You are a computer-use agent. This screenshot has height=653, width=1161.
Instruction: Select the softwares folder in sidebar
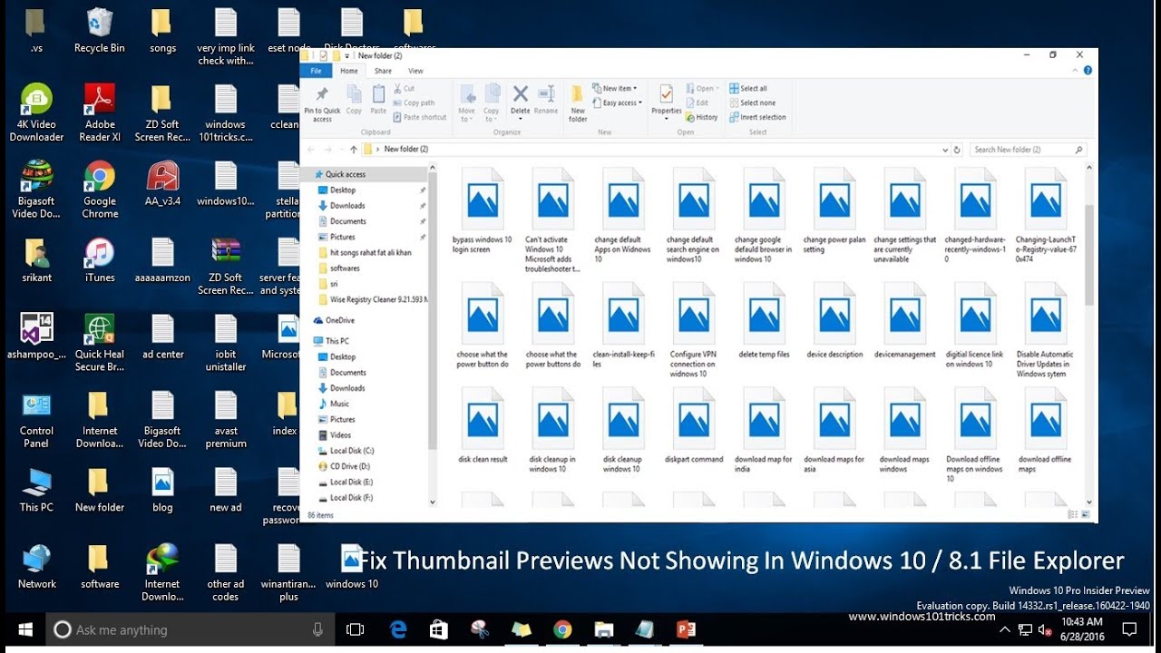(345, 268)
